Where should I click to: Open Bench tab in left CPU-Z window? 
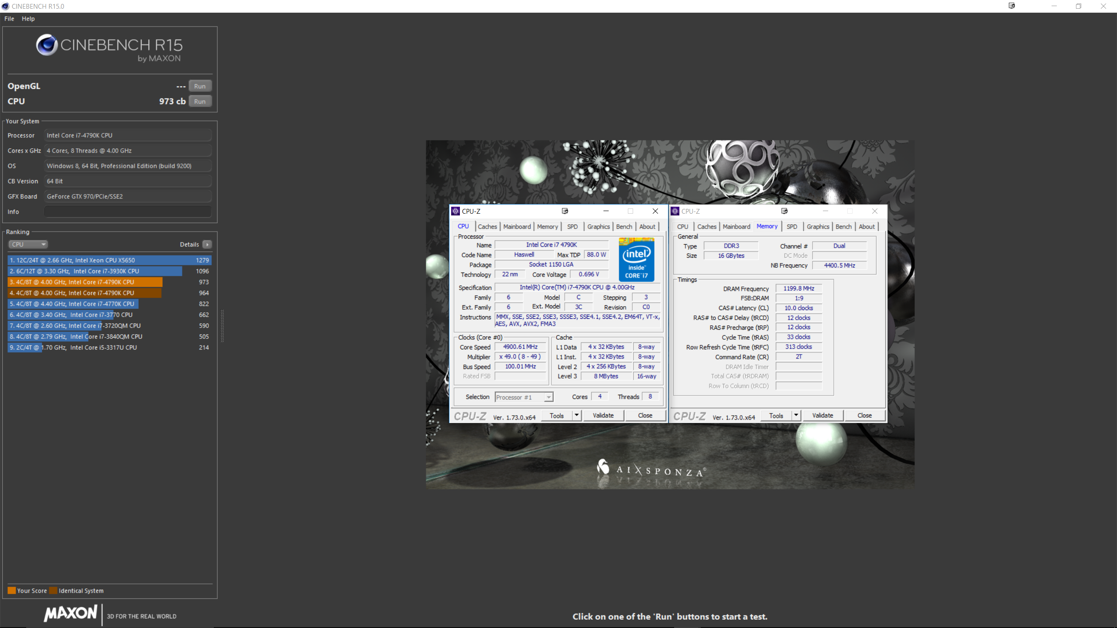pos(624,226)
